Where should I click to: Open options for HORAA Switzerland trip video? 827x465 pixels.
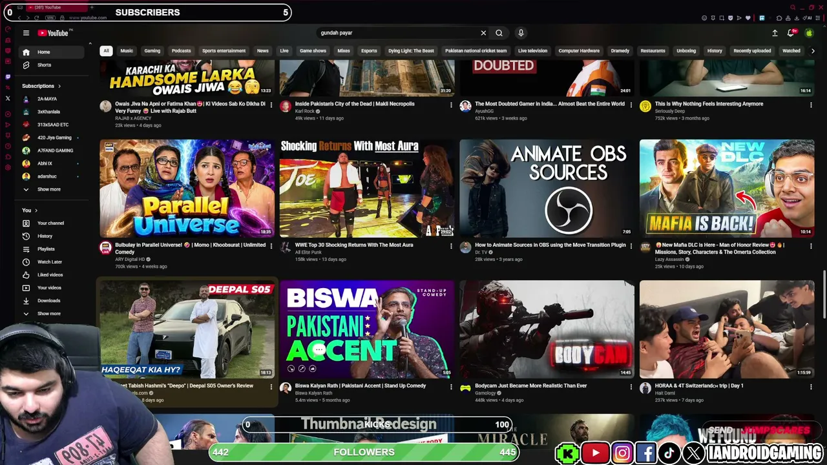[x=811, y=387]
